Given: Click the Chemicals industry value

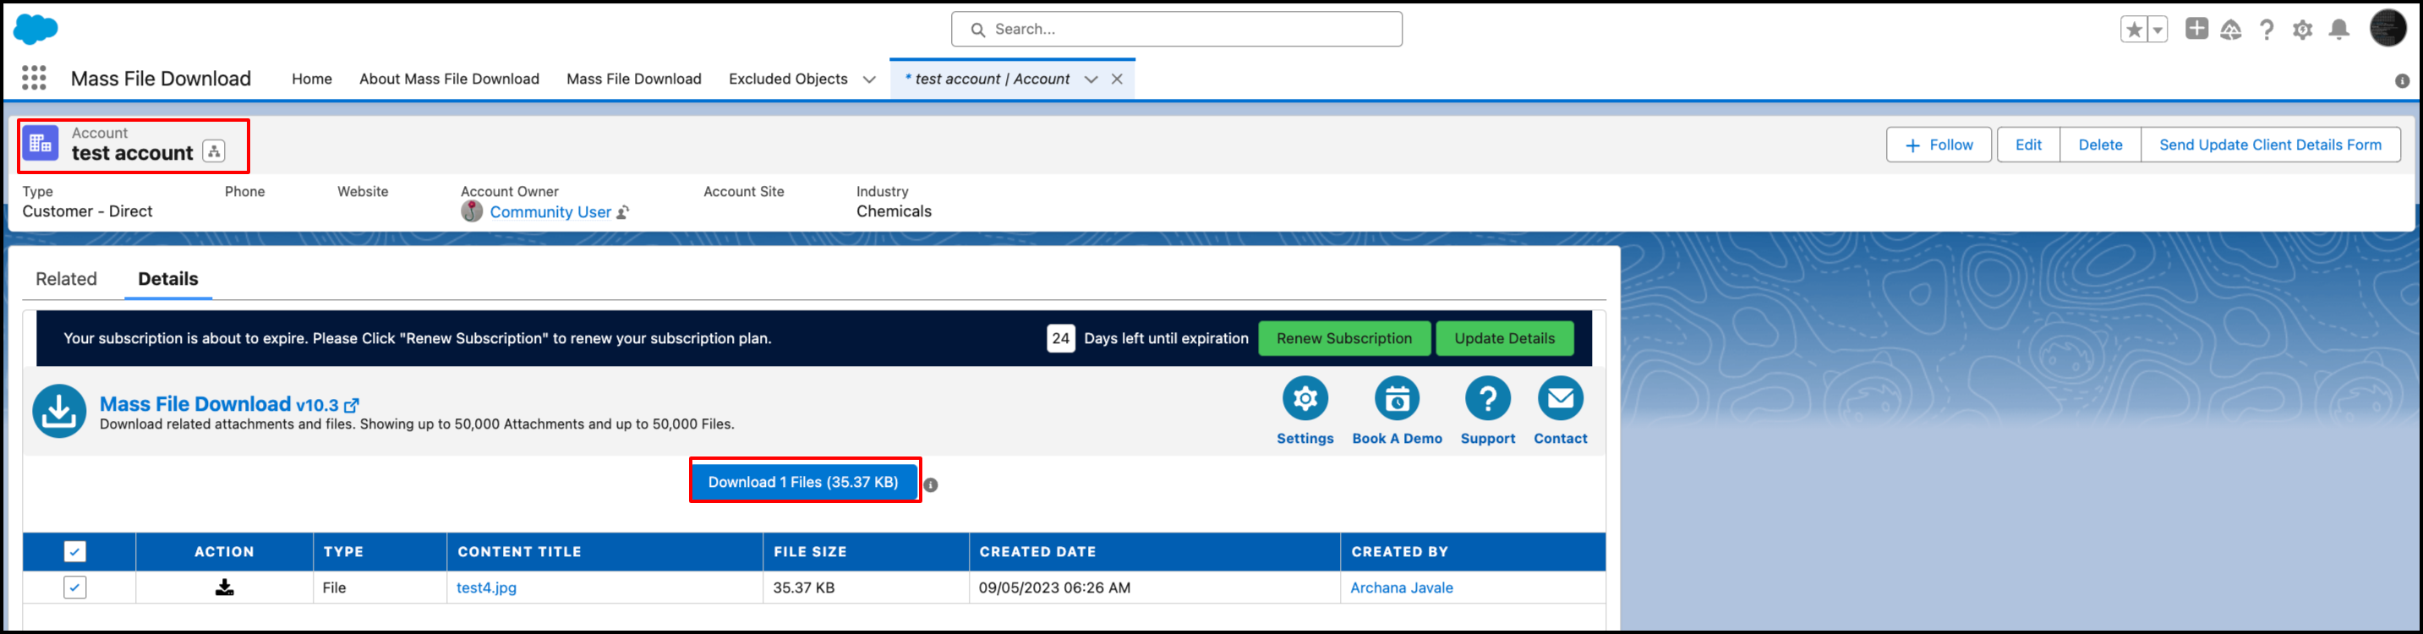Looking at the screenshot, I should pos(894,211).
